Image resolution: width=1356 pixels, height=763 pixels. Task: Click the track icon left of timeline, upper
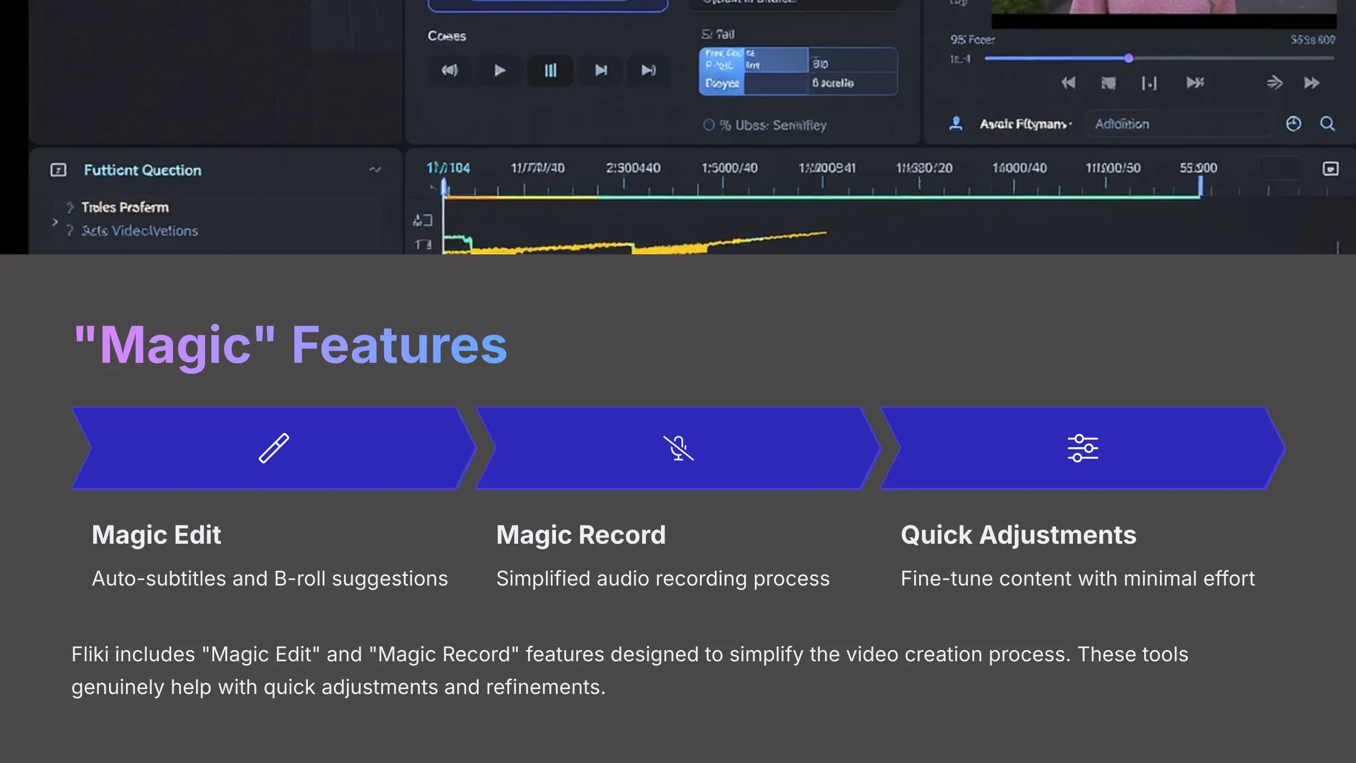(x=423, y=220)
